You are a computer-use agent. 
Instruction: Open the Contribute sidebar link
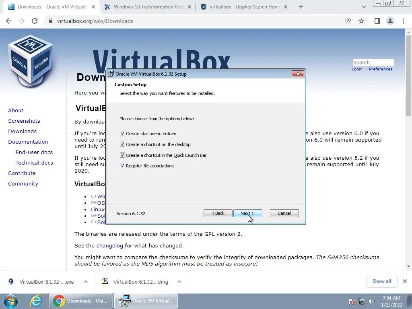(x=22, y=173)
